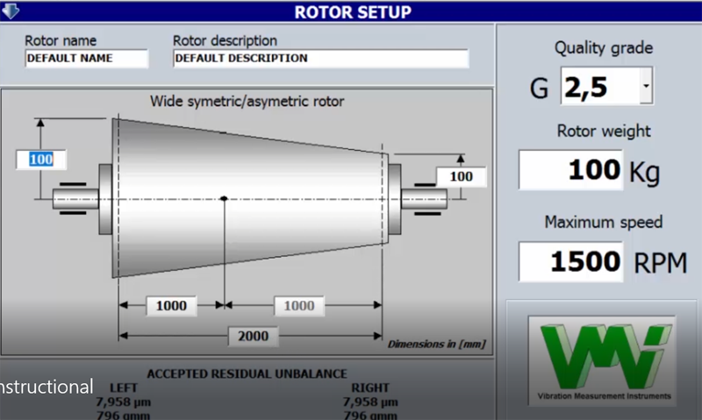The height and width of the screenshot is (420, 702).
Task: Click the Rotor weight field in Kg
Action: [571, 170]
